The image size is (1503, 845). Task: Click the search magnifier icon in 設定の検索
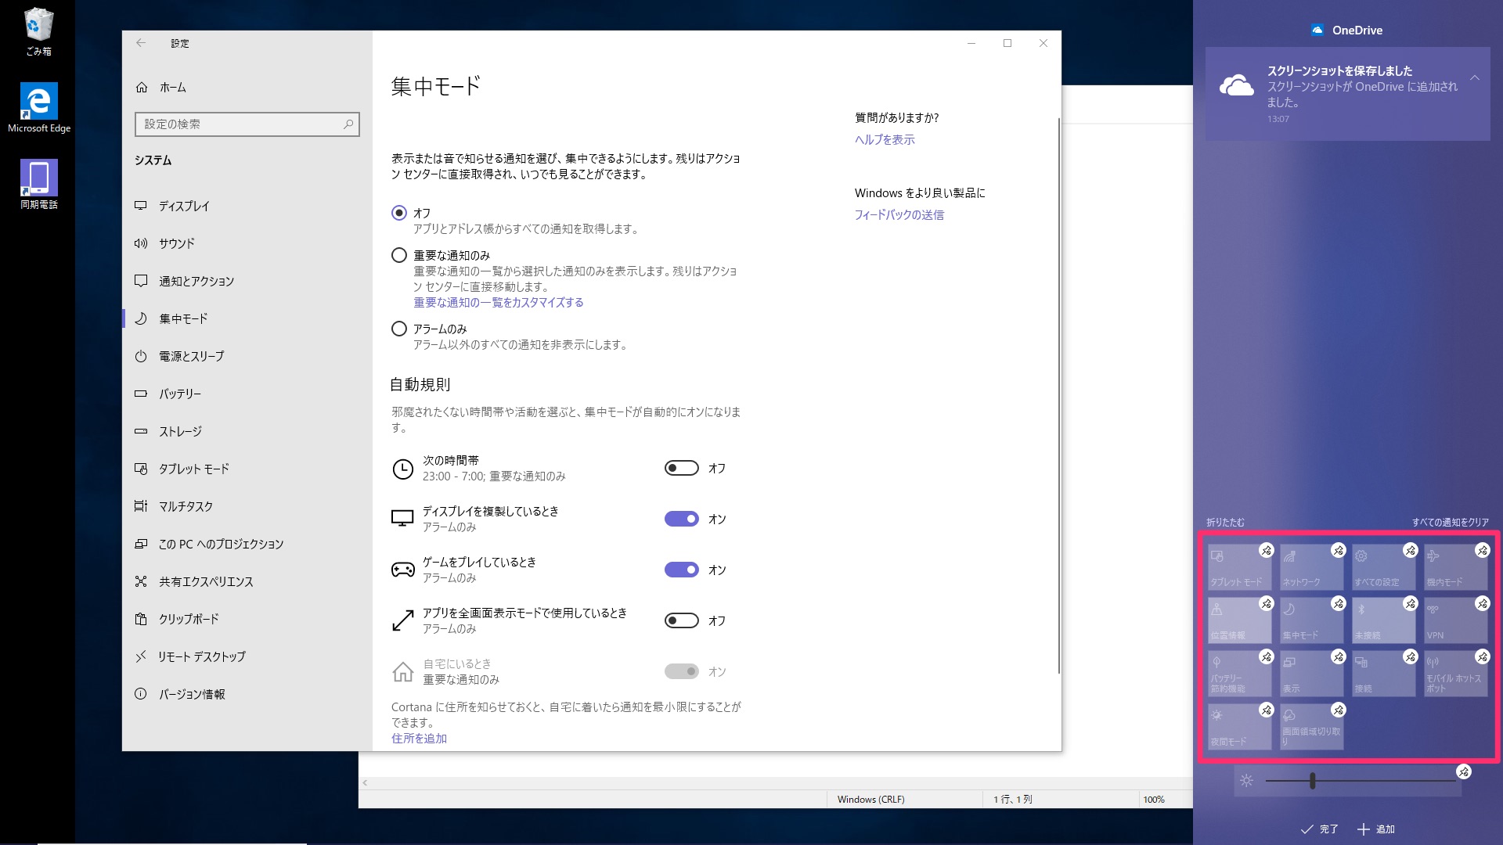348,124
